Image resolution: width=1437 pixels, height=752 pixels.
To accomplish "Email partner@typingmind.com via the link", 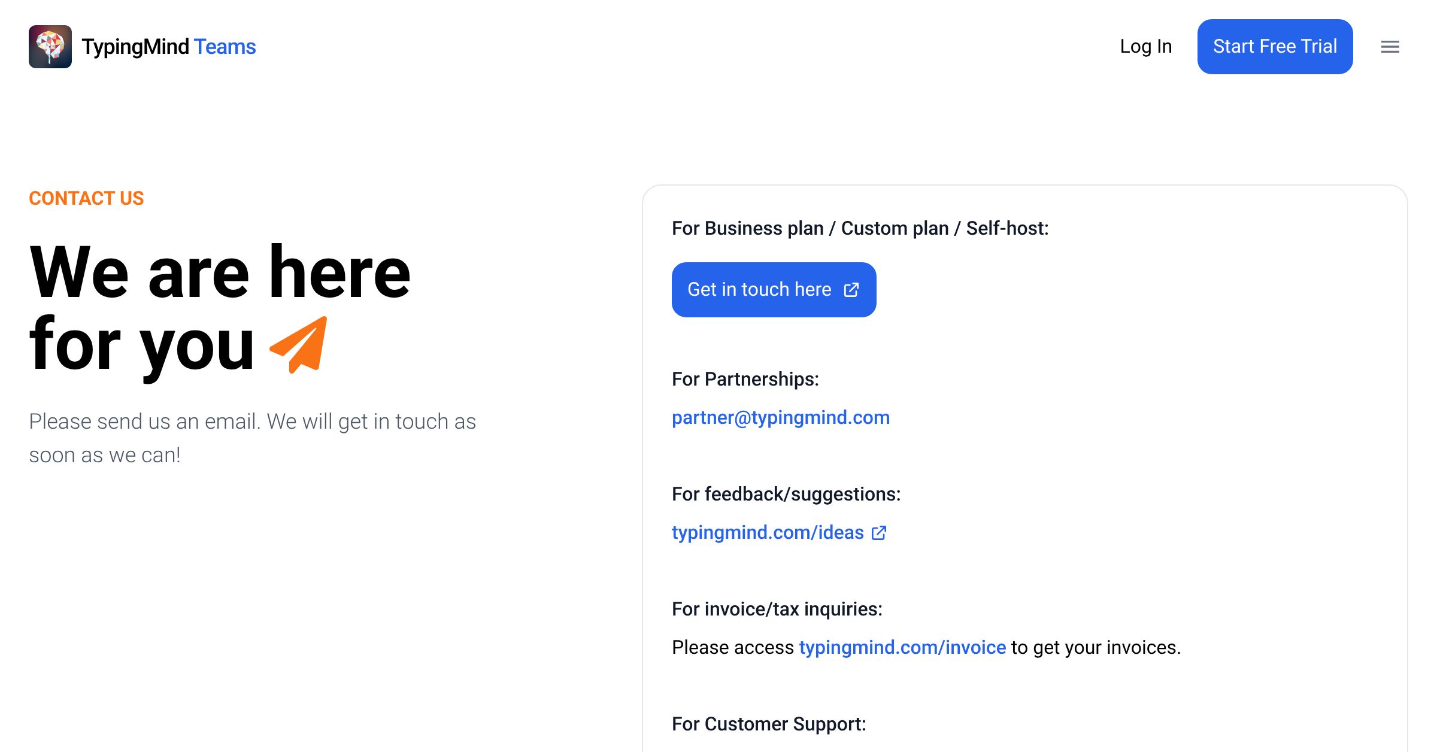I will pyautogui.click(x=780, y=417).
